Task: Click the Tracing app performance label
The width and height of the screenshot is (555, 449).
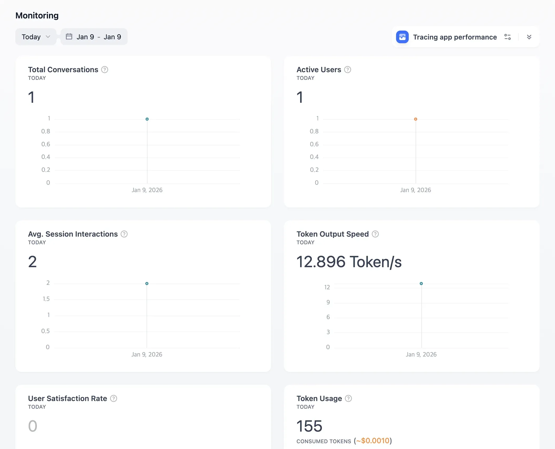Action: [x=455, y=37]
